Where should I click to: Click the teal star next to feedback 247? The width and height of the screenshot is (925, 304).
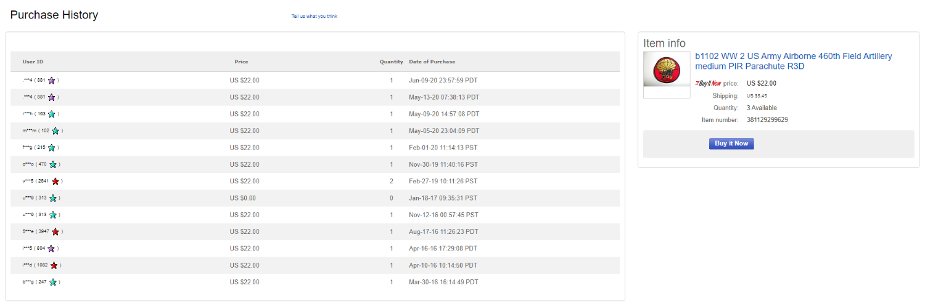tap(53, 282)
